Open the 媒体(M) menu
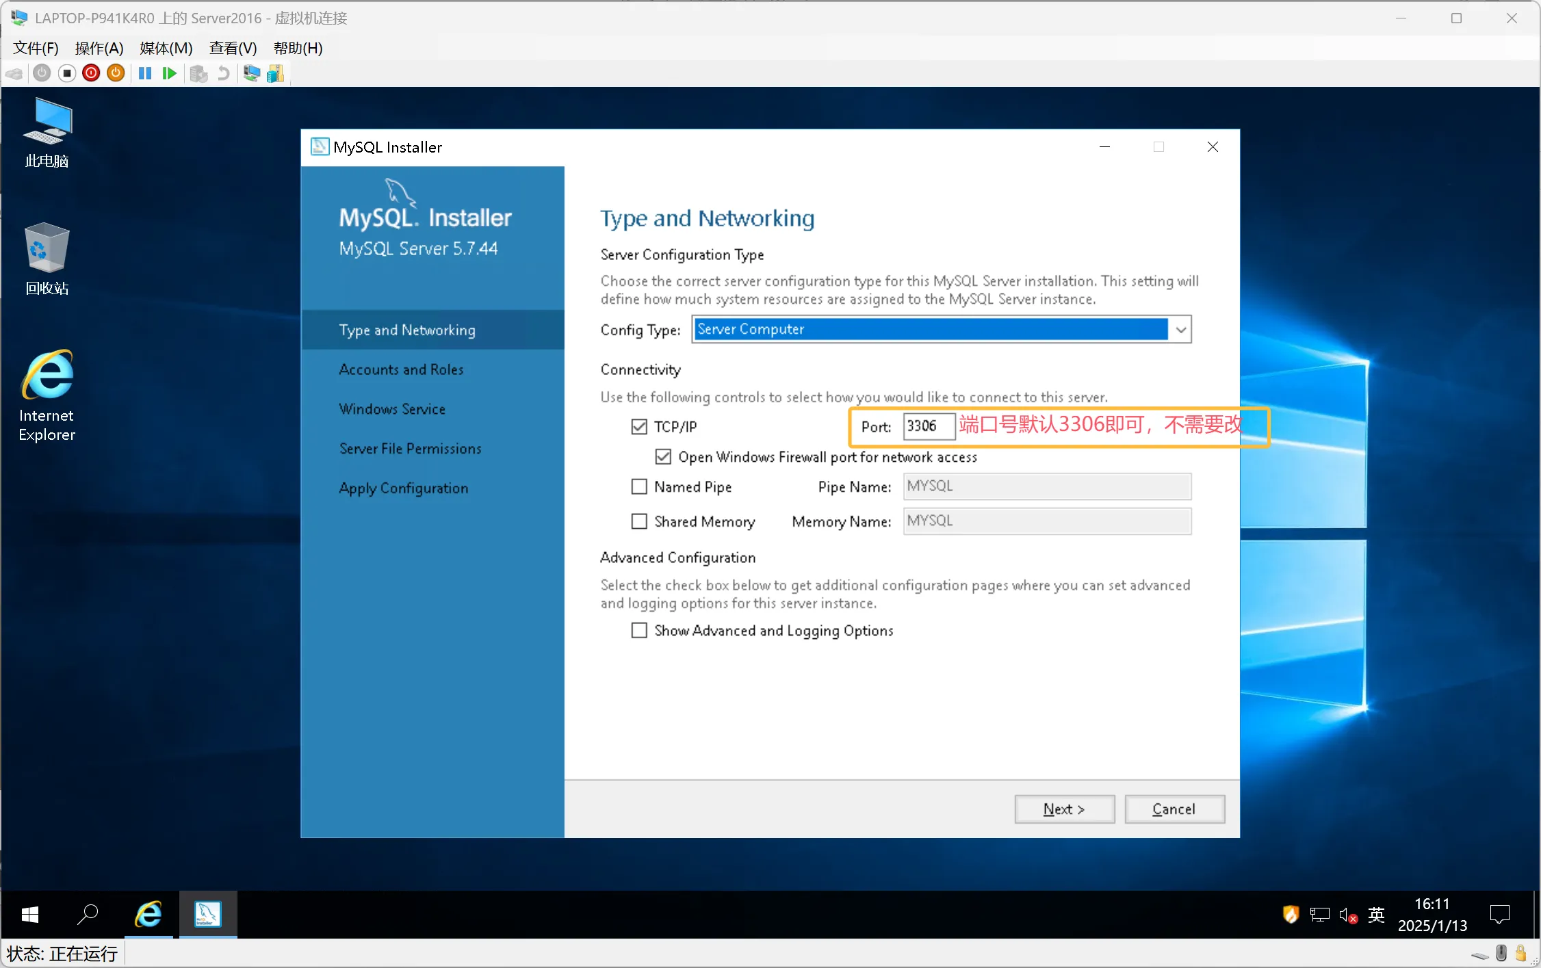This screenshot has width=1541, height=968. pyautogui.click(x=166, y=48)
